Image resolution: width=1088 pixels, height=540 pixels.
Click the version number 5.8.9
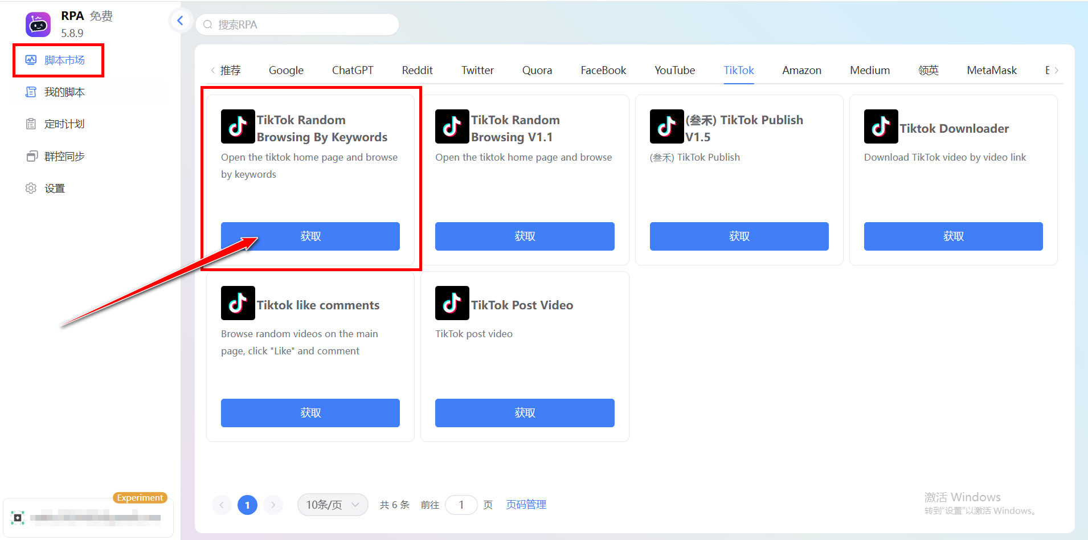(x=72, y=33)
